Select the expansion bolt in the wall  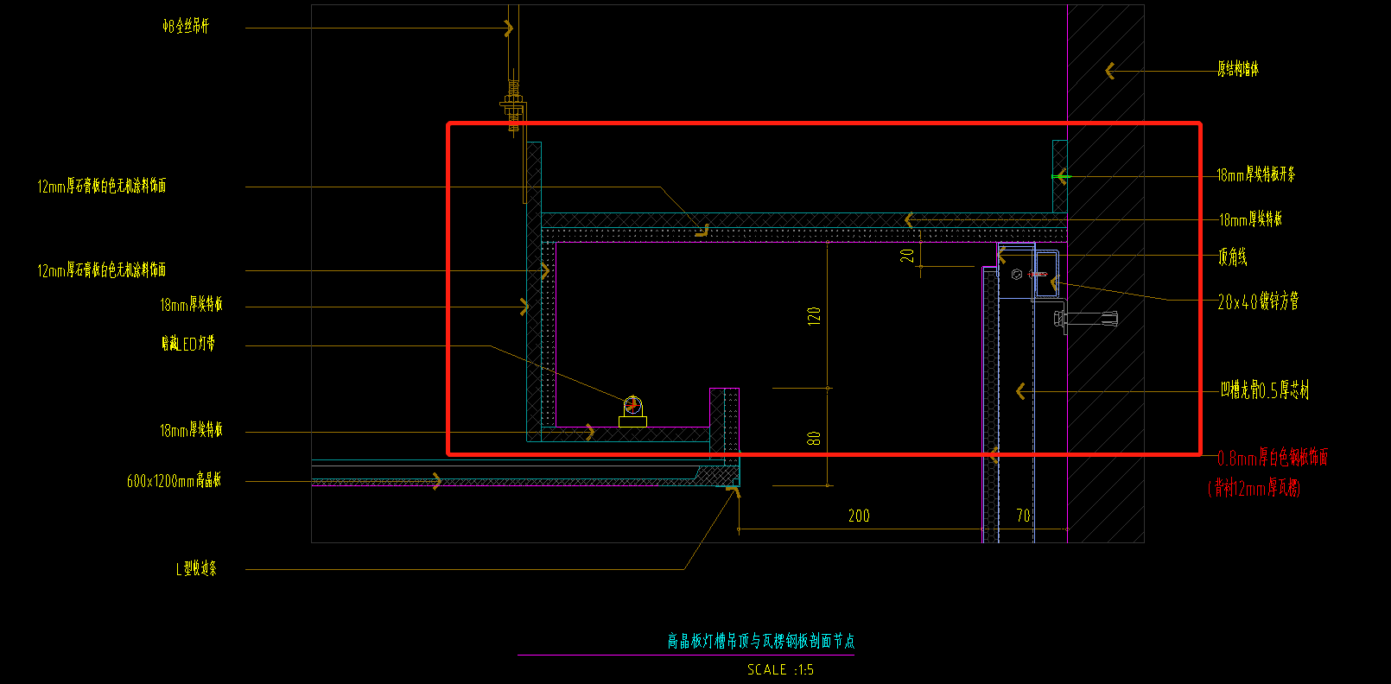(1086, 319)
